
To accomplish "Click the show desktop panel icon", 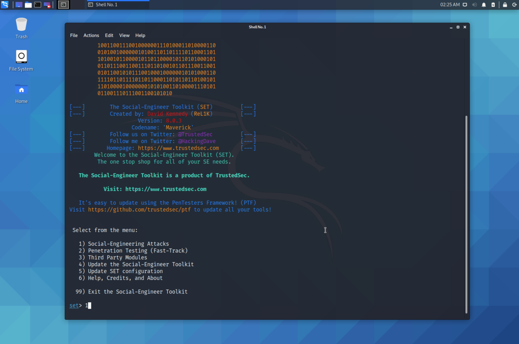I will tap(19, 5).
